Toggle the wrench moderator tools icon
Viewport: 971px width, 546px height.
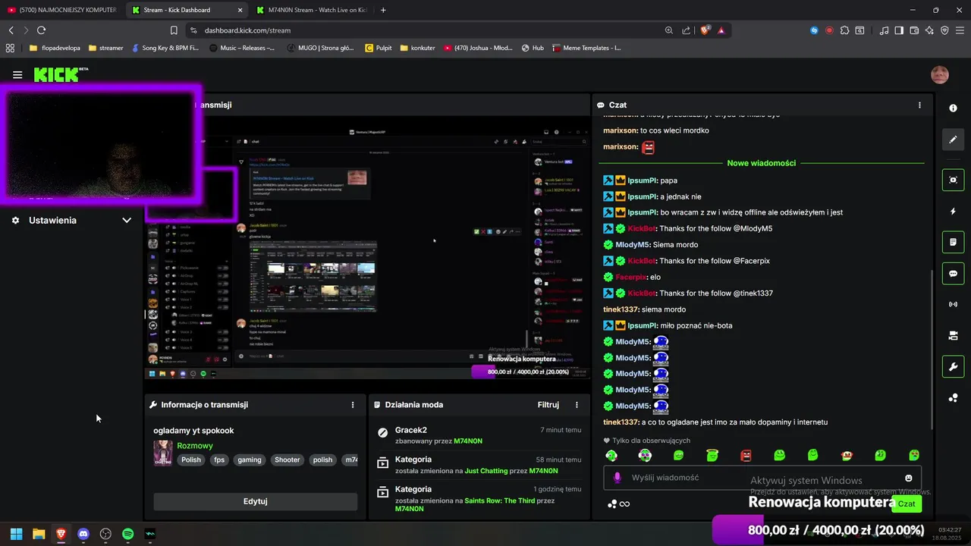953,367
